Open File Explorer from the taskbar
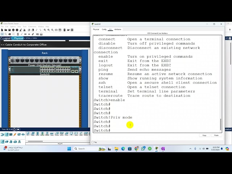This screenshot has height=174, width=232. coord(116,149)
